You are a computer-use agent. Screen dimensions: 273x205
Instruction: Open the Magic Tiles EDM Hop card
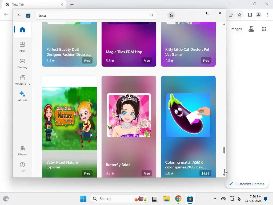click(x=129, y=44)
